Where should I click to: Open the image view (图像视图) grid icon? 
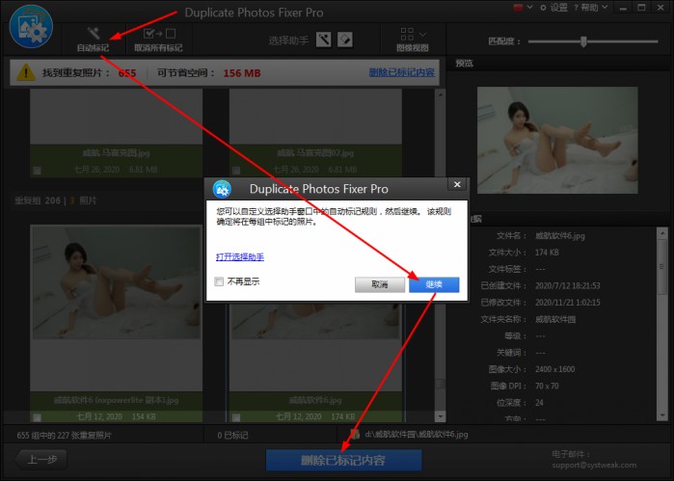coord(407,34)
